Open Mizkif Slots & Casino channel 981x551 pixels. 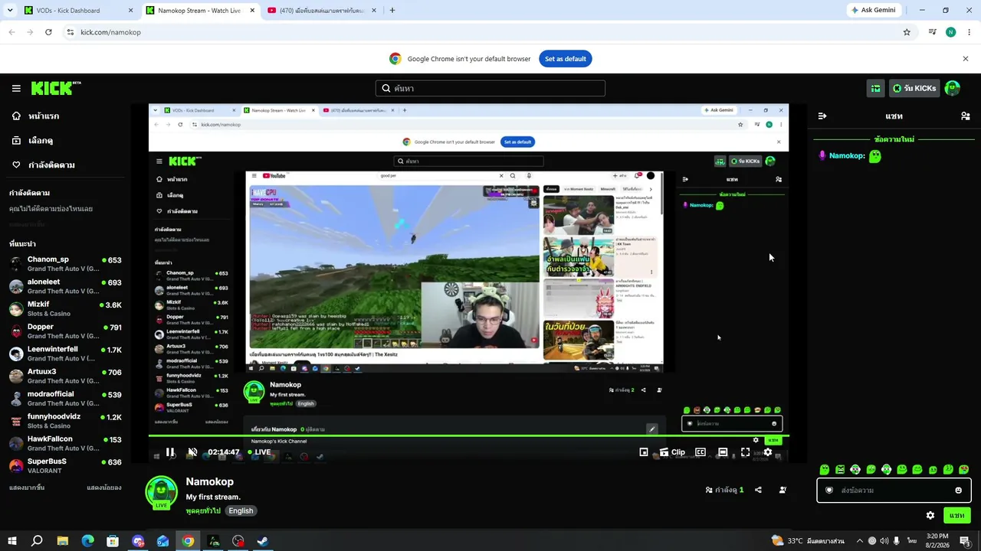coord(65,308)
